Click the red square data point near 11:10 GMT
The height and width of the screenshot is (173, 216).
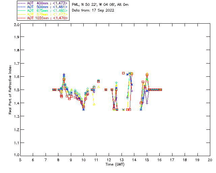coord(98,81)
